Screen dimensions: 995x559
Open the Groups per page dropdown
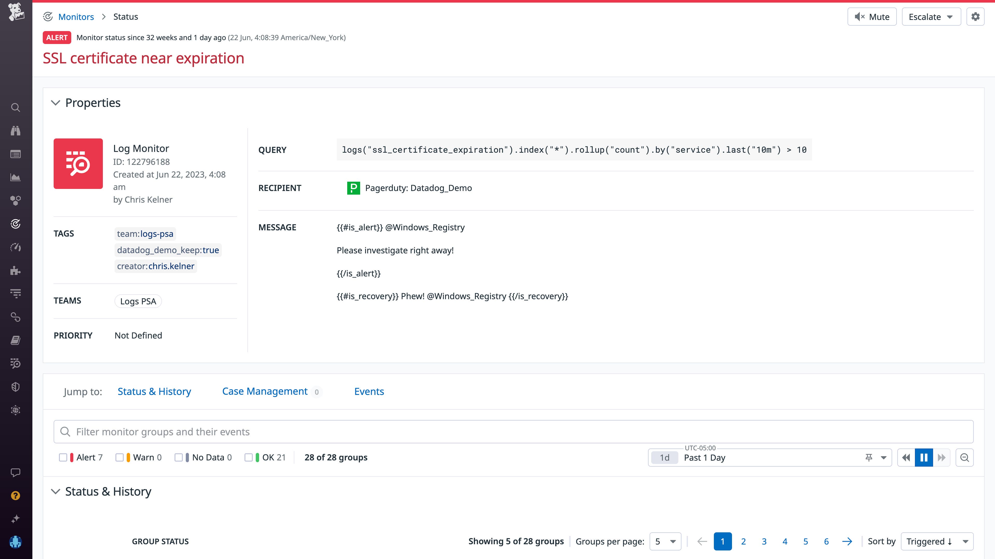pyautogui.click(x=665, y=541)
